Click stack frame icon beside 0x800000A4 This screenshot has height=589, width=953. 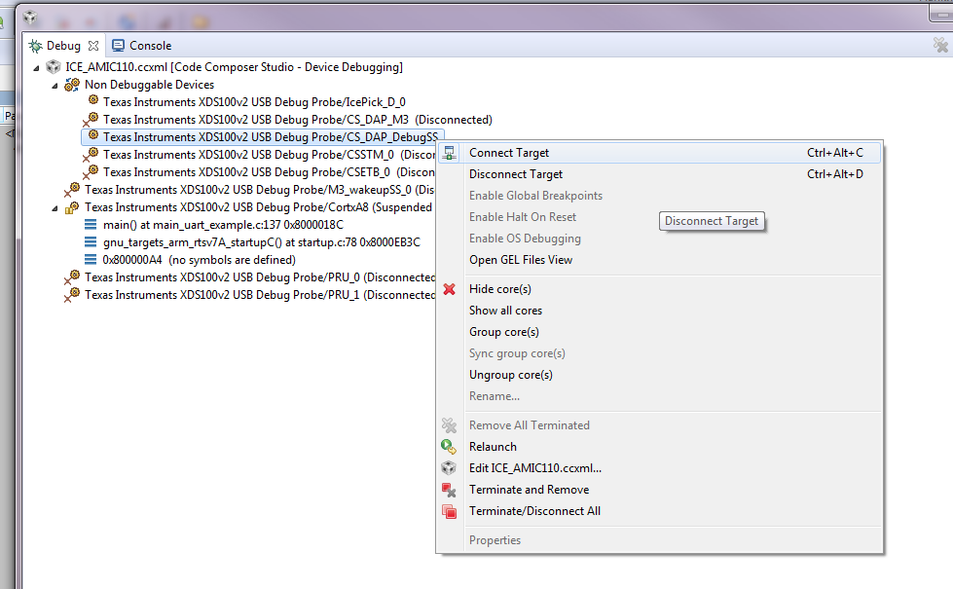tap(91, 260)
